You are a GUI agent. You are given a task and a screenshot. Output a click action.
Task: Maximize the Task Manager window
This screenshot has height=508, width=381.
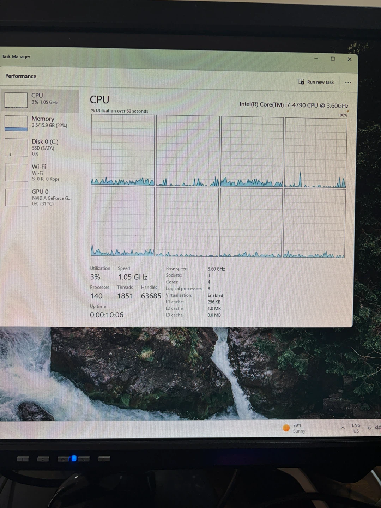(333, 59)
